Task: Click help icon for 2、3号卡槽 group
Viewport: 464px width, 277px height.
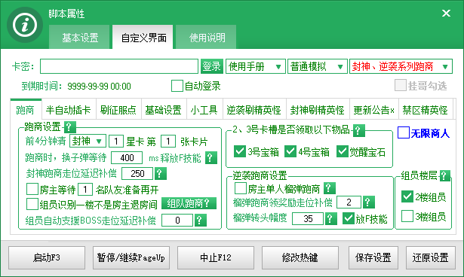Action: coord(358,130)
